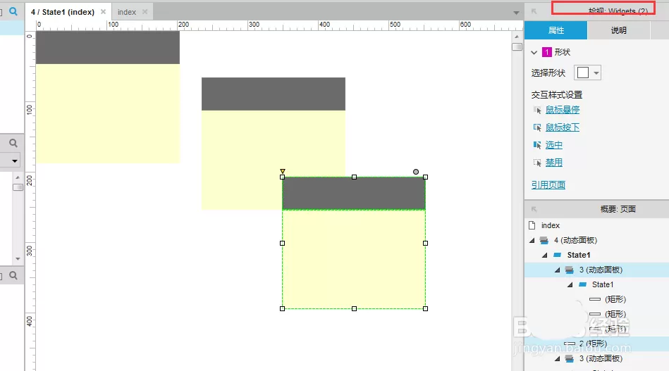669x371 pixels.
Task: Click the upper gray search icon in left pane
Action: tap(13, 143)
